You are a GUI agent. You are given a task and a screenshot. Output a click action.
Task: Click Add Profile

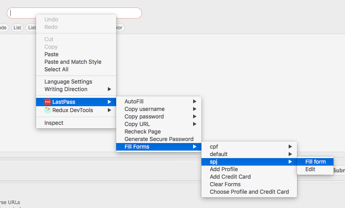click(x=249, y=169)
